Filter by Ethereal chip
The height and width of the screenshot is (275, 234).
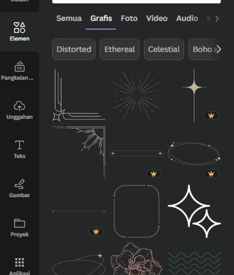[120, 49]
